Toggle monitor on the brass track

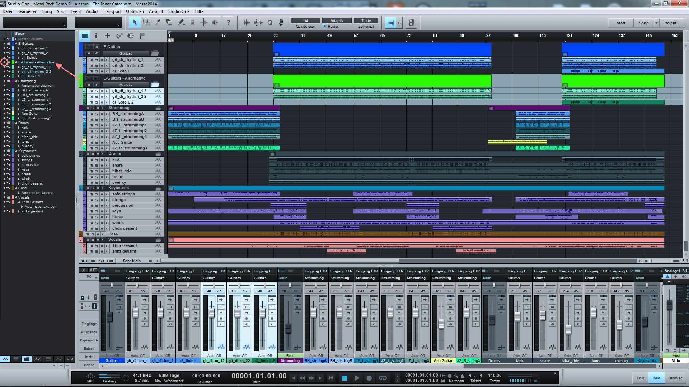point(107,217)
